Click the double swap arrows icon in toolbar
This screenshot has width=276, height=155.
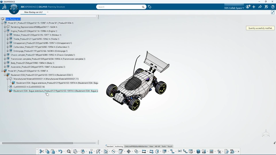144,151
